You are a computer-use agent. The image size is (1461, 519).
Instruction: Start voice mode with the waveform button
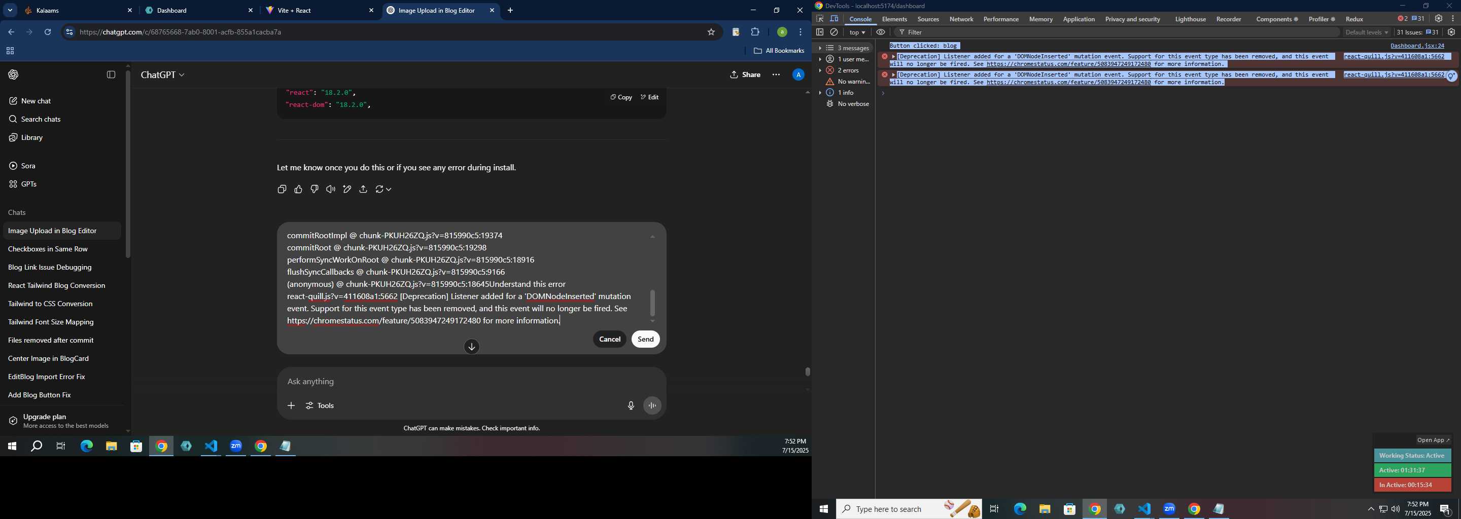(652, 405)
